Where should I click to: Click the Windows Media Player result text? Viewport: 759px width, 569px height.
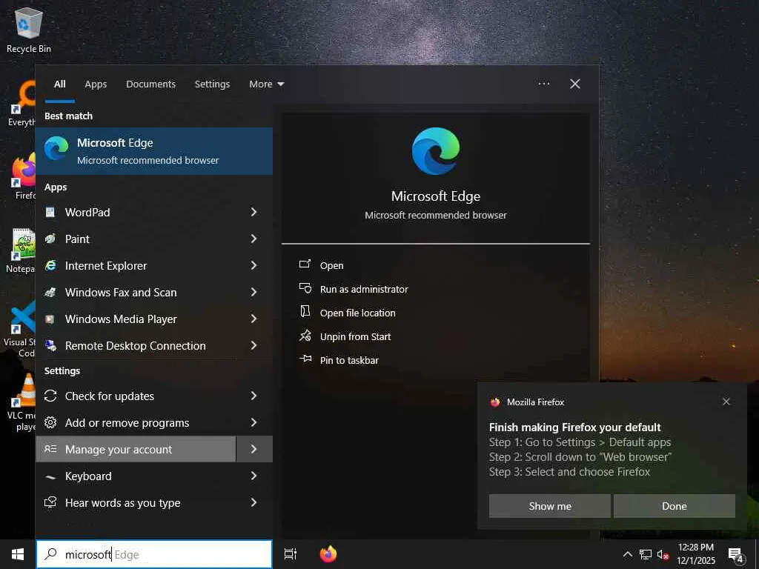(121, 319)
